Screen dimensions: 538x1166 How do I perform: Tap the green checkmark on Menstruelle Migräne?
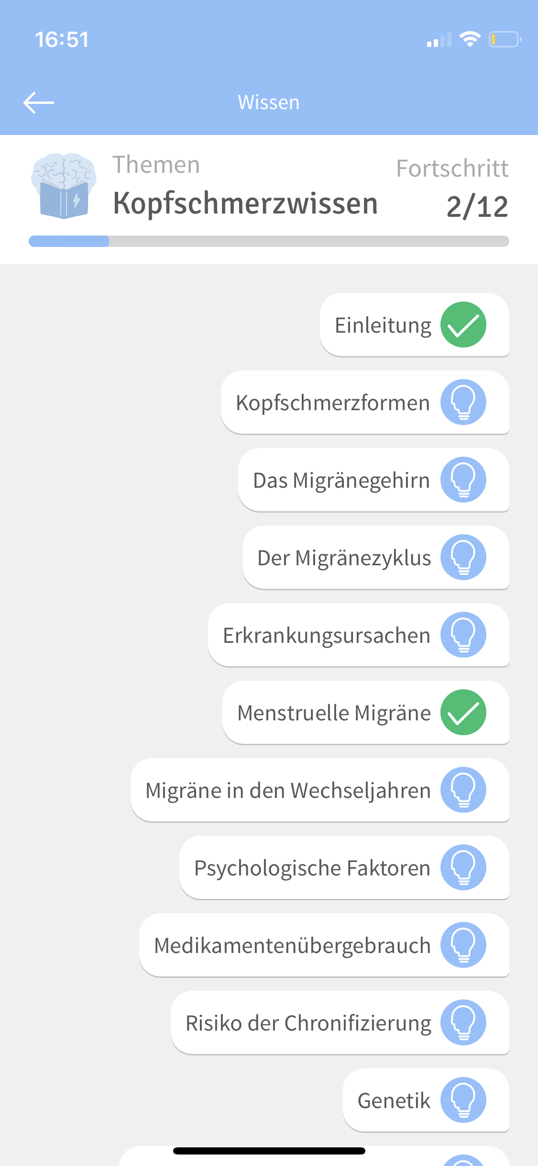tap(463, 712)
